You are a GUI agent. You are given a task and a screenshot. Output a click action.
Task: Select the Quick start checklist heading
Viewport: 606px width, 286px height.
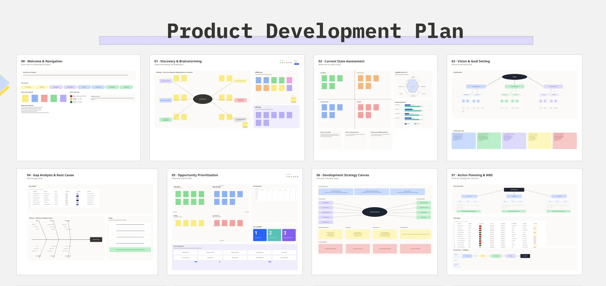27,105
